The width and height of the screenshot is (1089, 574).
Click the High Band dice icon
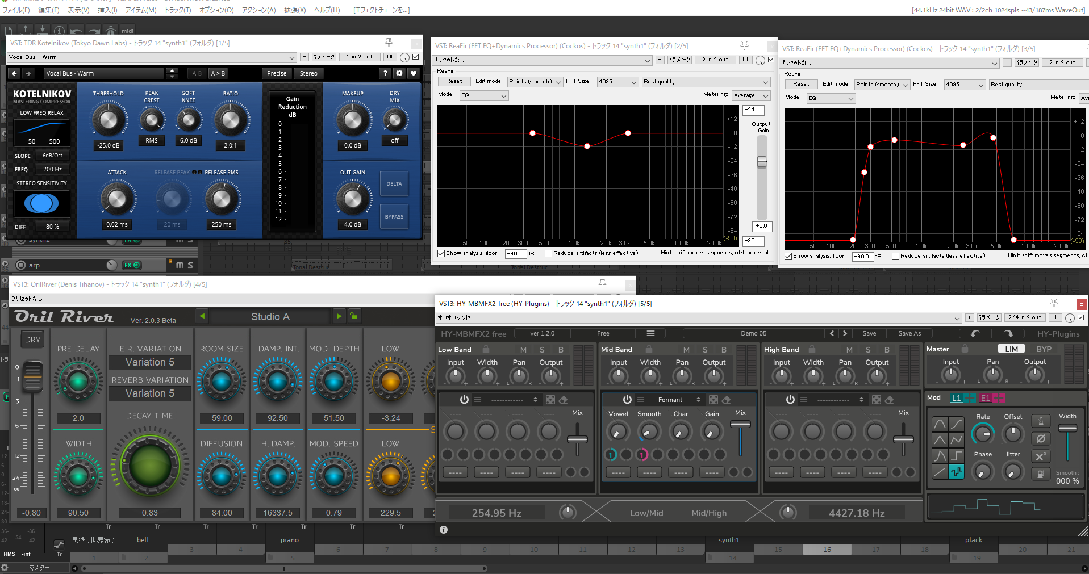click(877, 400)
